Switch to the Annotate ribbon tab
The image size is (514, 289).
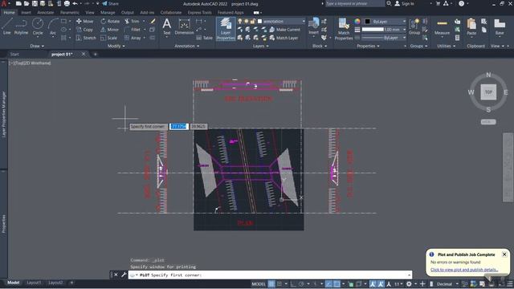pyautogui.click(x=45, y=13)
